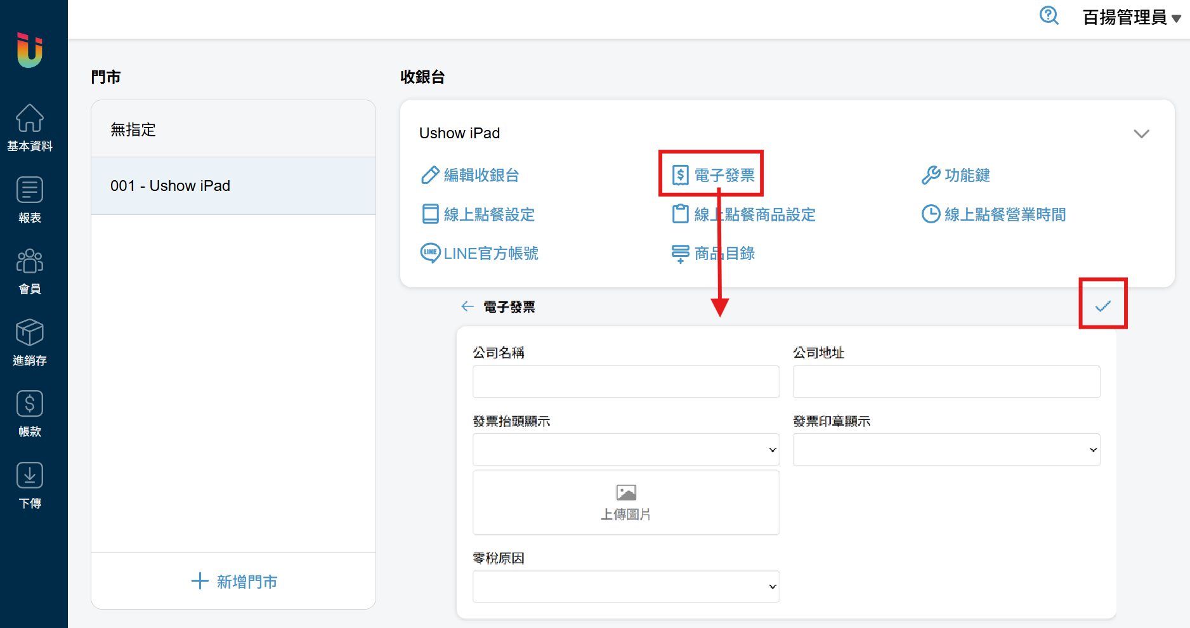Click the 上傳圖片 upload area
This screenshot has height=628, width=1190.
(625, 502)
